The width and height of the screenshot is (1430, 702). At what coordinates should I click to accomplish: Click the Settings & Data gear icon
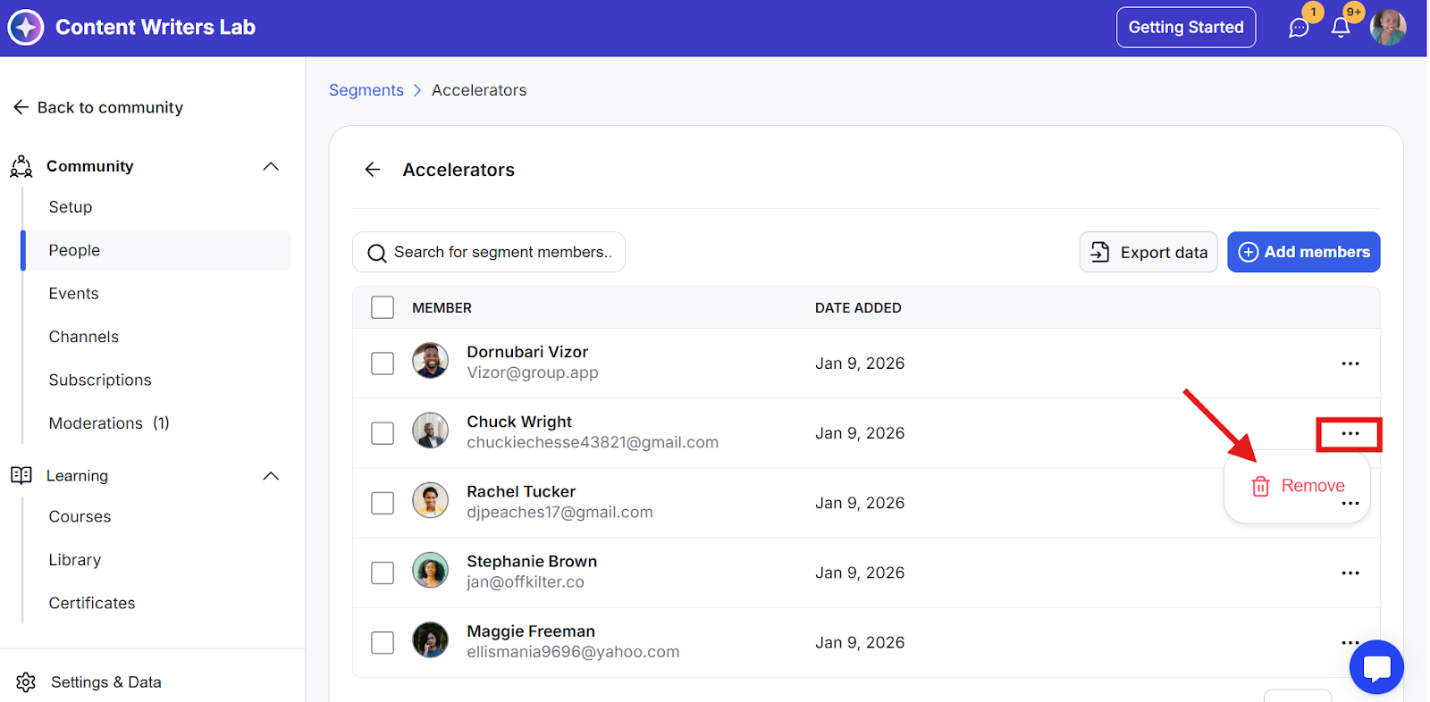click(x=26, y=682)
